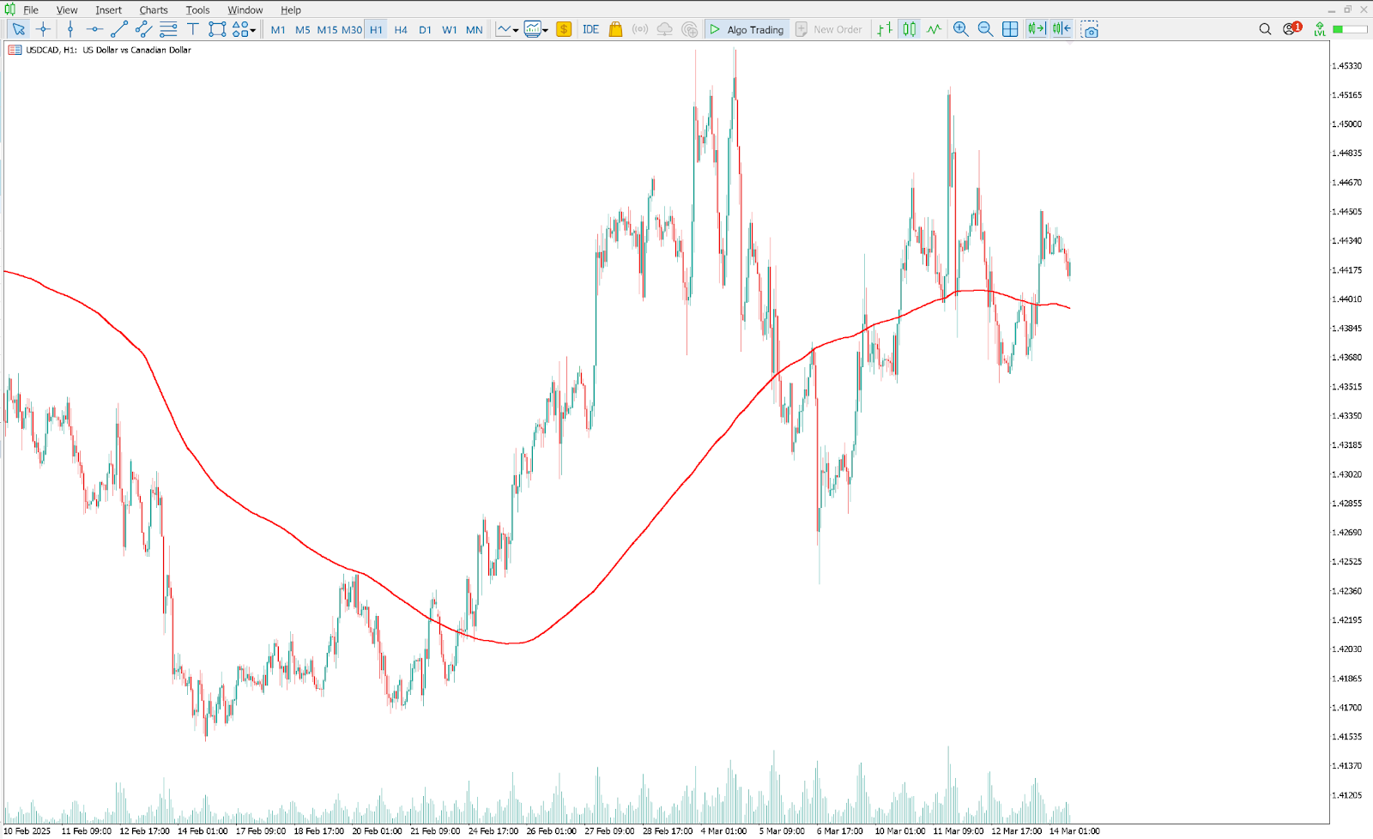Open the File menu

point(31,10)
